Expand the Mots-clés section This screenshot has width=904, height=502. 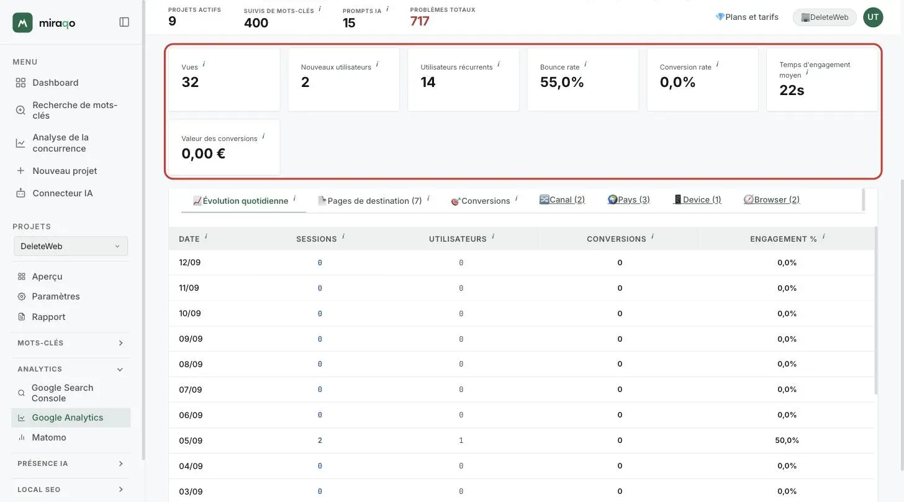[71, 343]
